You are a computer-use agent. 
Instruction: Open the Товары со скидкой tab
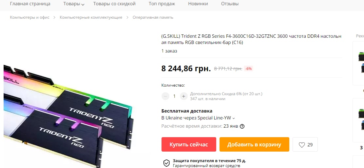point(114,4)
